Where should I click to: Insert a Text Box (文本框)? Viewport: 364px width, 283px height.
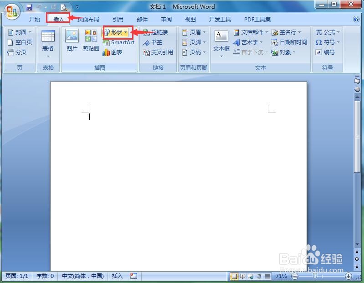(221, 43)
